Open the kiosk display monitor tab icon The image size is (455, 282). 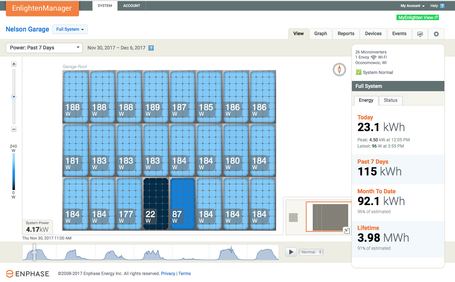(420, 34)
